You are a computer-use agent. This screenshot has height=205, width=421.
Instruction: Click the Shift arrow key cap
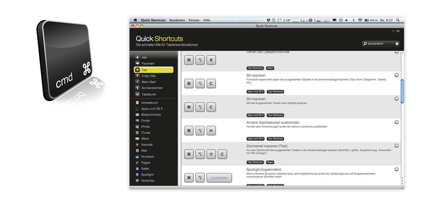click(x=211, y=155)
